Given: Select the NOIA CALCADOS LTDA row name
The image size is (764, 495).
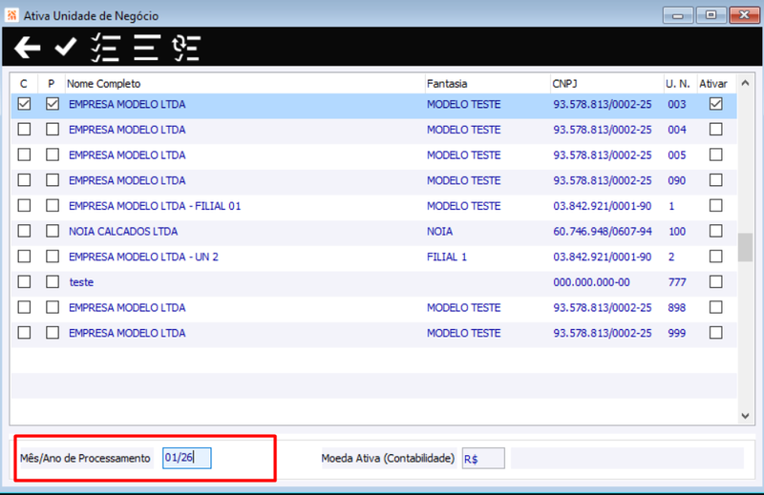Looking at the screenshot, I should (123, 231).
